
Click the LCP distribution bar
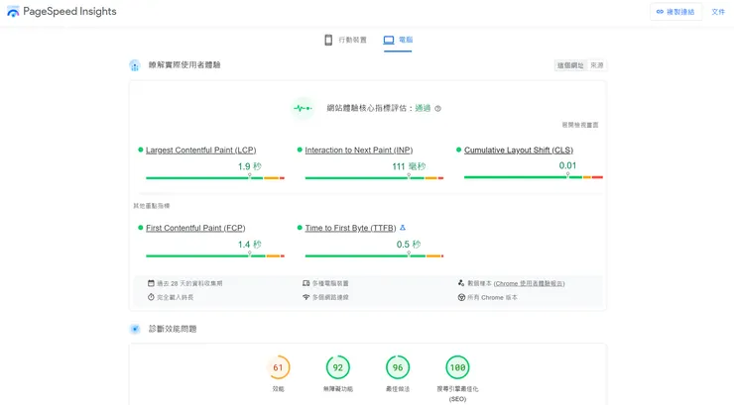coord(215,178)
